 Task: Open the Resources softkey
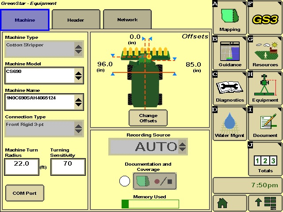coord(265,53)
